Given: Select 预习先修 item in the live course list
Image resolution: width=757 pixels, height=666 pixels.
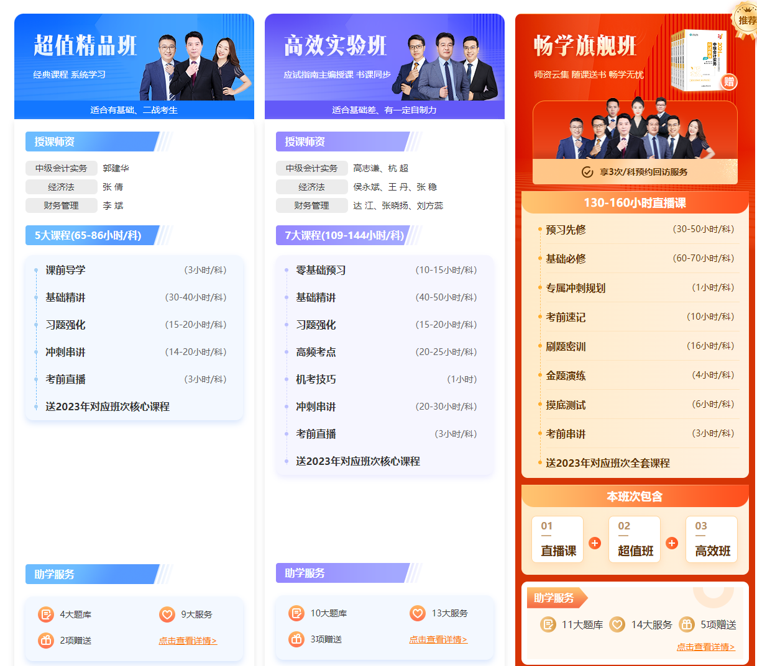Looking at the screenshot, I should pyautogui.click(x=566, y=230).
